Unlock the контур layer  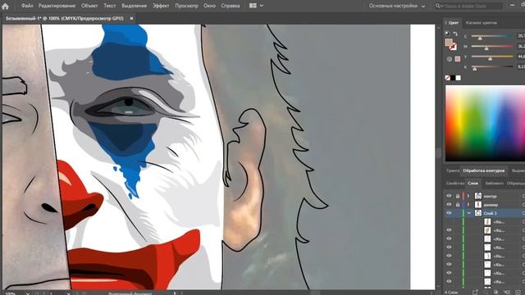point(458,196)
